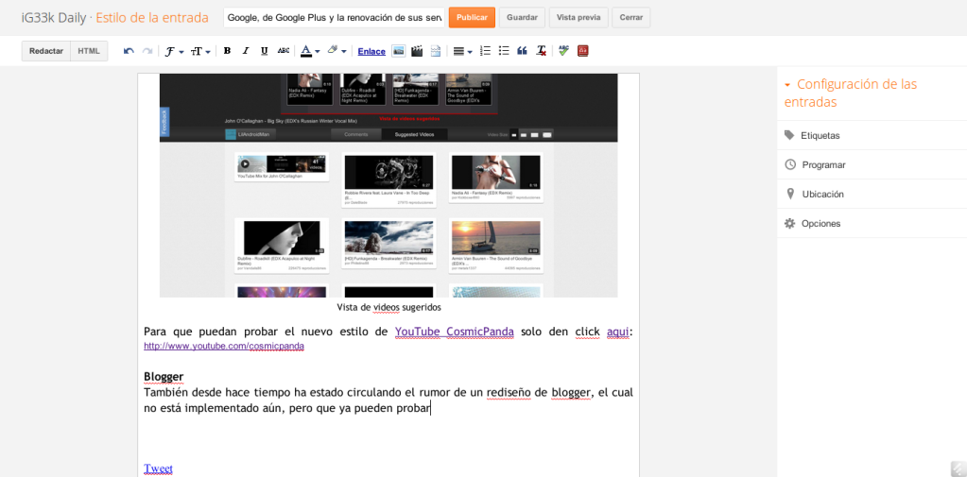The height and width of the screenshot is (477, 967).
Task: Open the font size dropdown
Action: 200,51
